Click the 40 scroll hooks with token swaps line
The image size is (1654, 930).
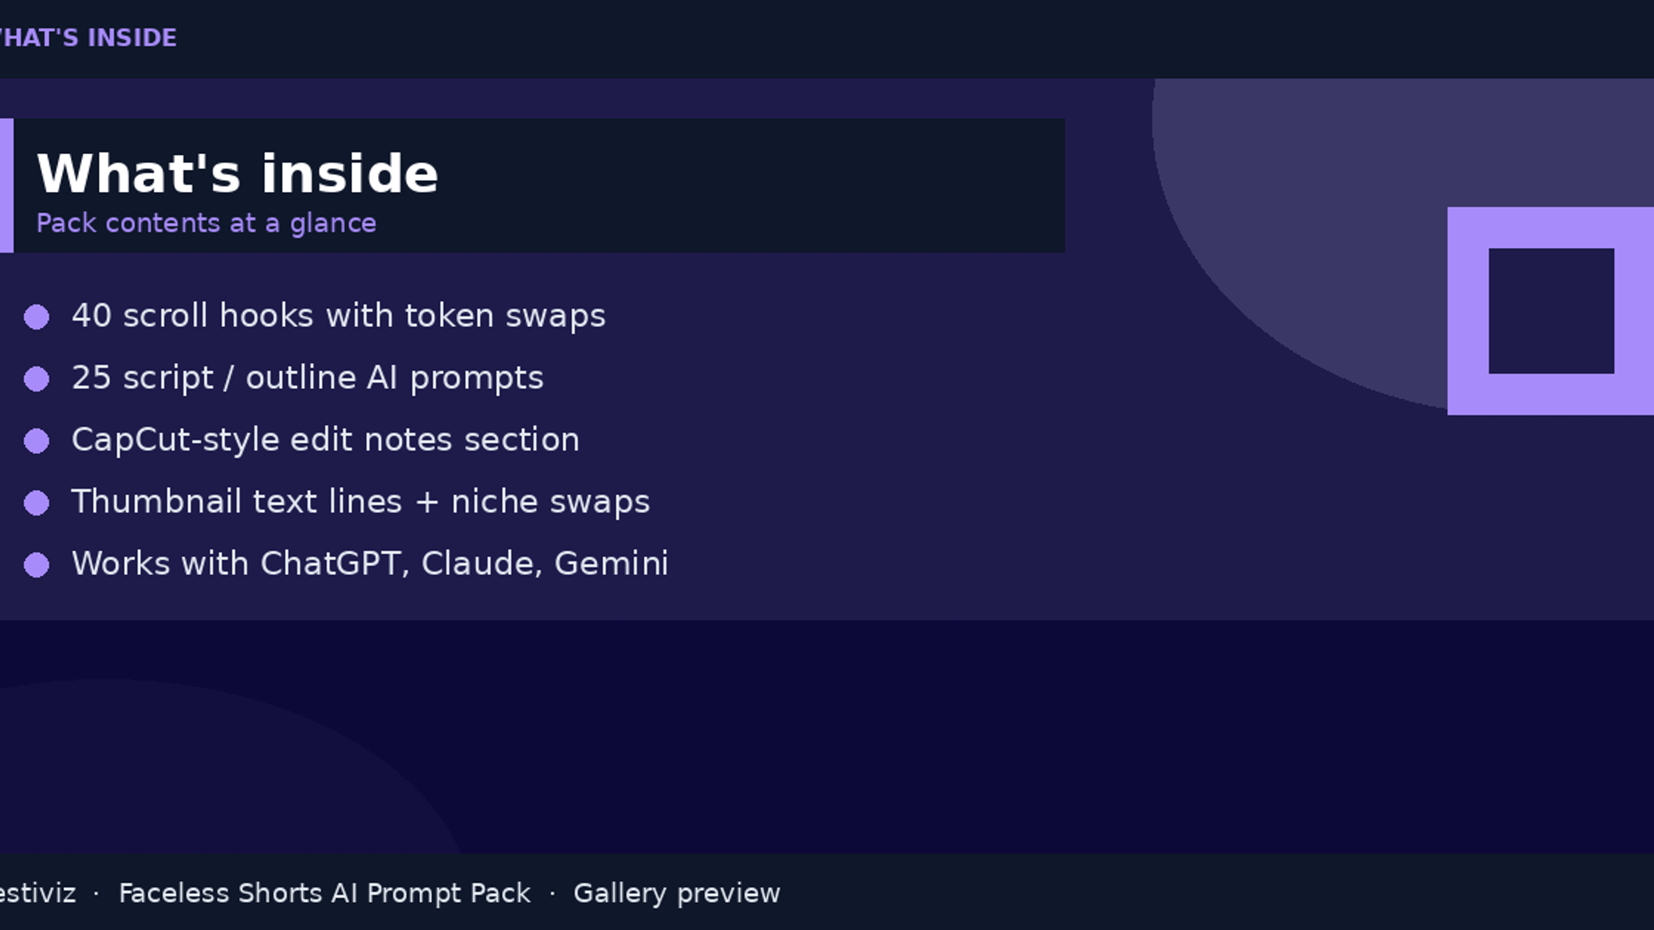point(339,316)
